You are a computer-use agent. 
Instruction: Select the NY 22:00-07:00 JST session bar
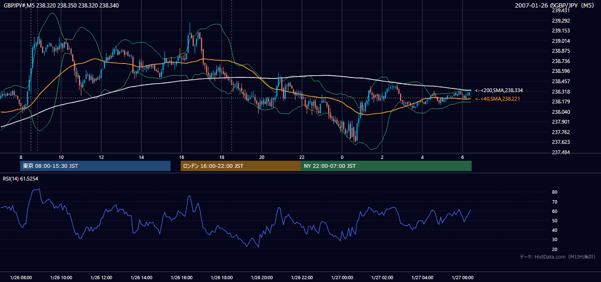386,166
